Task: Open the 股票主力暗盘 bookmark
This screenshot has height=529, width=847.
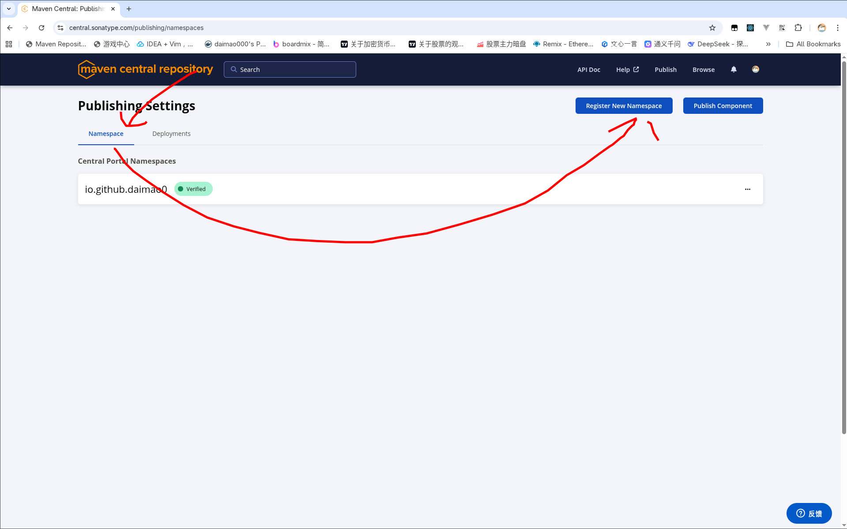Action: point(501,44)
